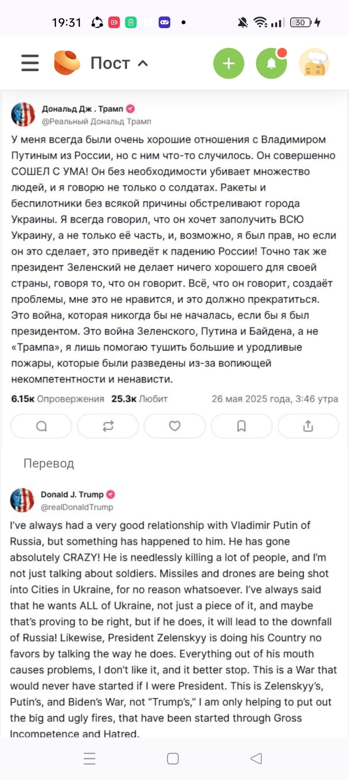Open Дональд Дж. Трамп profile name
Screen dimensions: 349x780
(x=83, y=109)
